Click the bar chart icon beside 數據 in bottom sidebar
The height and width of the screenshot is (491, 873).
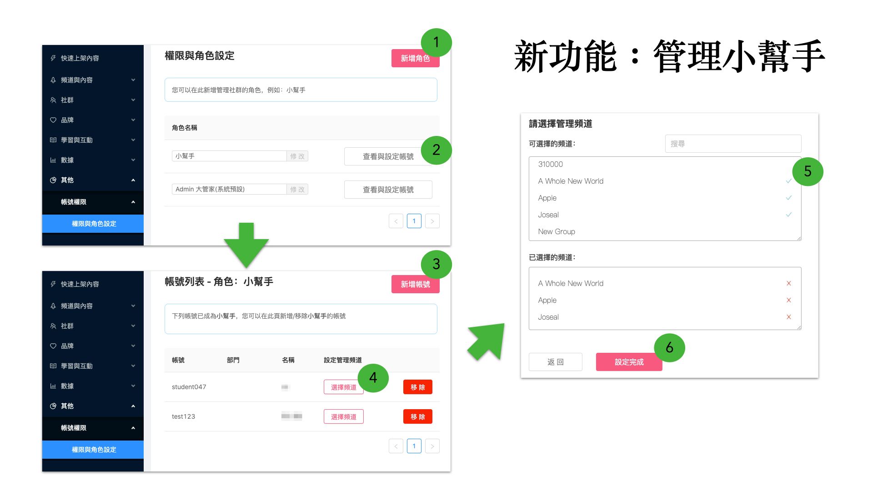[x=53, y=386]
